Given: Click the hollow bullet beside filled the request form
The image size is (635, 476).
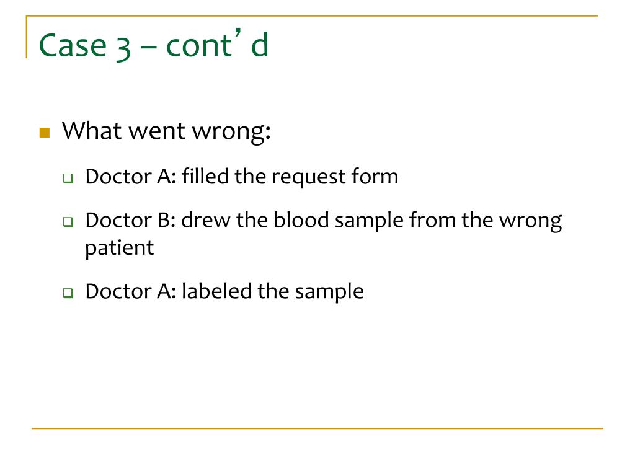Looking at the screenshot, I should click(68, 178).
